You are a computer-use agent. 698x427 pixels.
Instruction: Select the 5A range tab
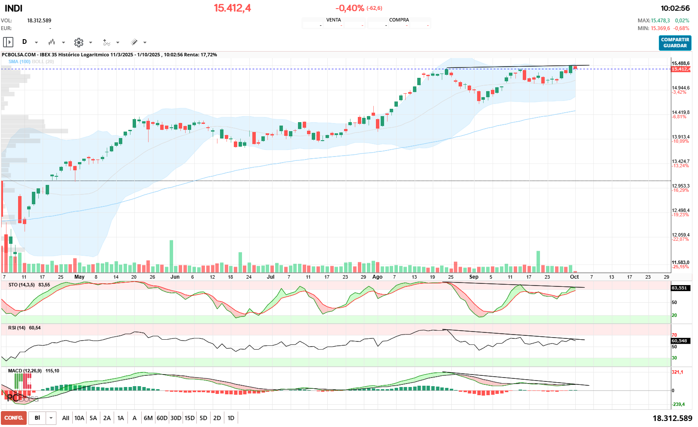pos(93,418)
